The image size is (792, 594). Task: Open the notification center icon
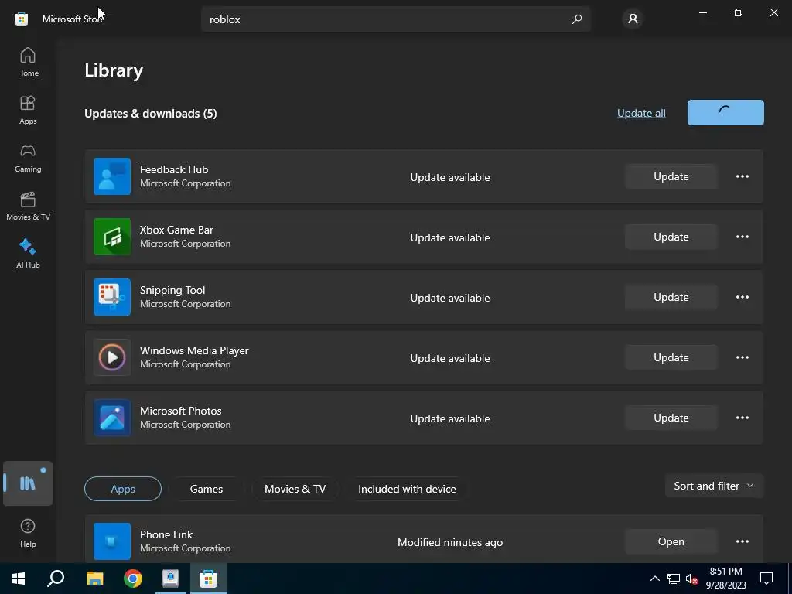[x=766, y=579]
